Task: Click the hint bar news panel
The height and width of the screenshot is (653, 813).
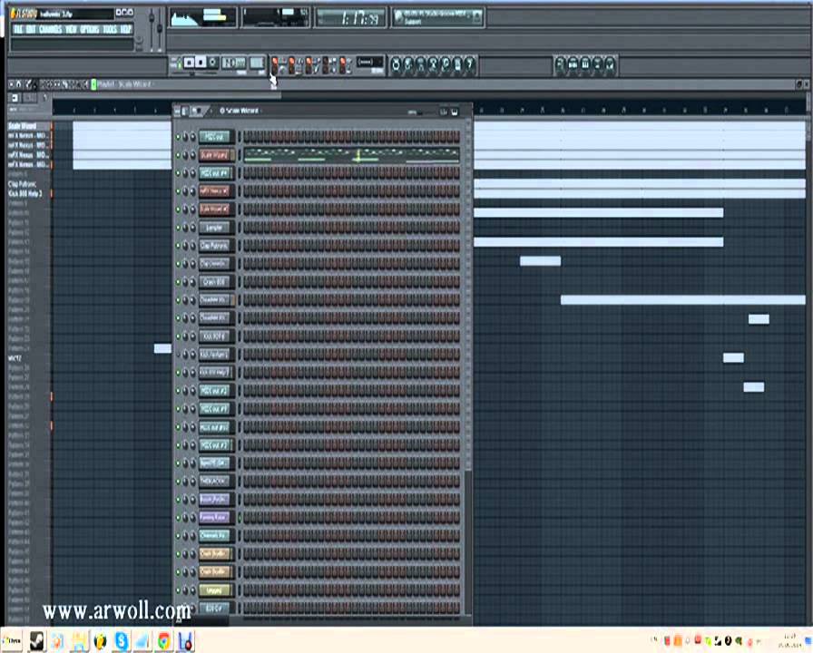Action: [x=438, y=17]
